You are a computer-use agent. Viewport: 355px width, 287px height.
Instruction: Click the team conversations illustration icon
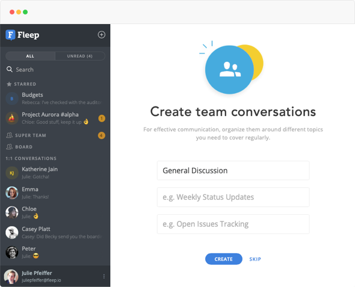[x=232, y=69]
